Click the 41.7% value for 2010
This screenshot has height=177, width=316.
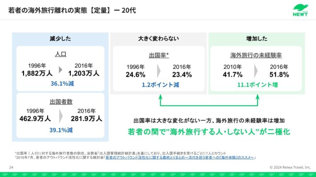coord(233,75)
